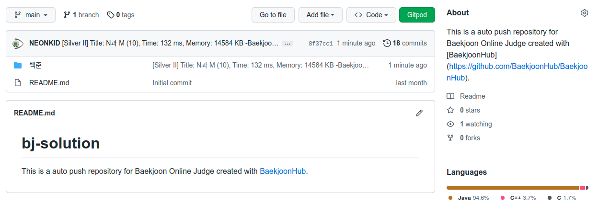
Task: Follow the BaekjoonHub link in the README body
Action: [283, 171]
